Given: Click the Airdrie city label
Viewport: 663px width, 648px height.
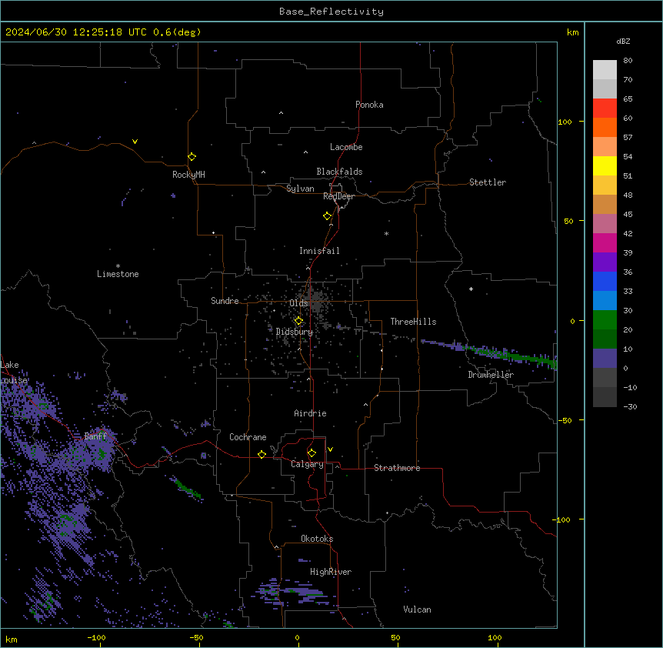Looking at the screenshot, I should [311, 413].
